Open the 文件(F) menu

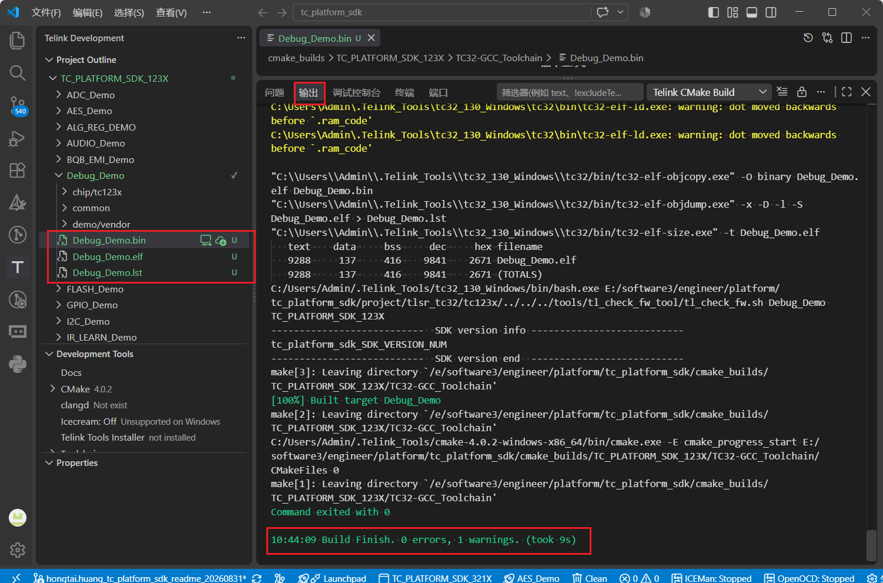click(46, 12)
